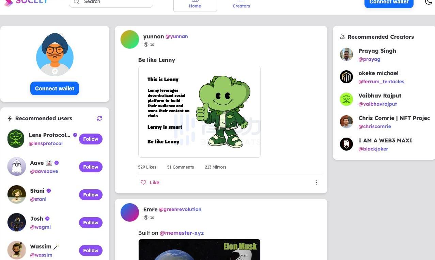
Task: Open Emre's gradient profile avatar
Action: point(130,212)
